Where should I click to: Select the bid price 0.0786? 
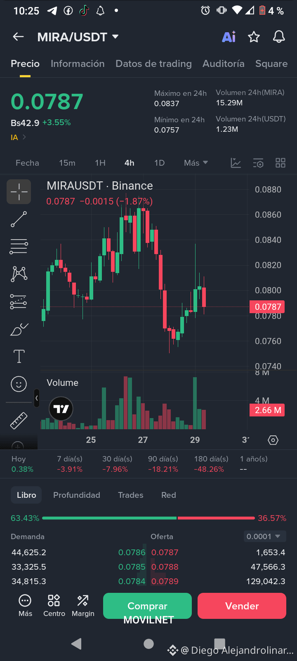coord(132,552)
